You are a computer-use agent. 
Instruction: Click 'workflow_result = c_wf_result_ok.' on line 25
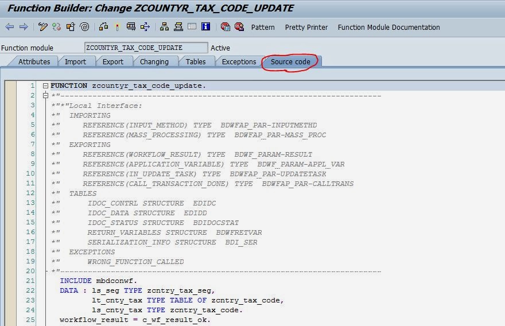point(135,320)
